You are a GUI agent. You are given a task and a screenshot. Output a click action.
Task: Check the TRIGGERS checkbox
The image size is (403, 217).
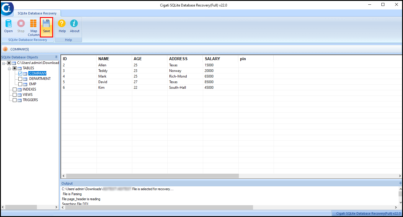14,100
